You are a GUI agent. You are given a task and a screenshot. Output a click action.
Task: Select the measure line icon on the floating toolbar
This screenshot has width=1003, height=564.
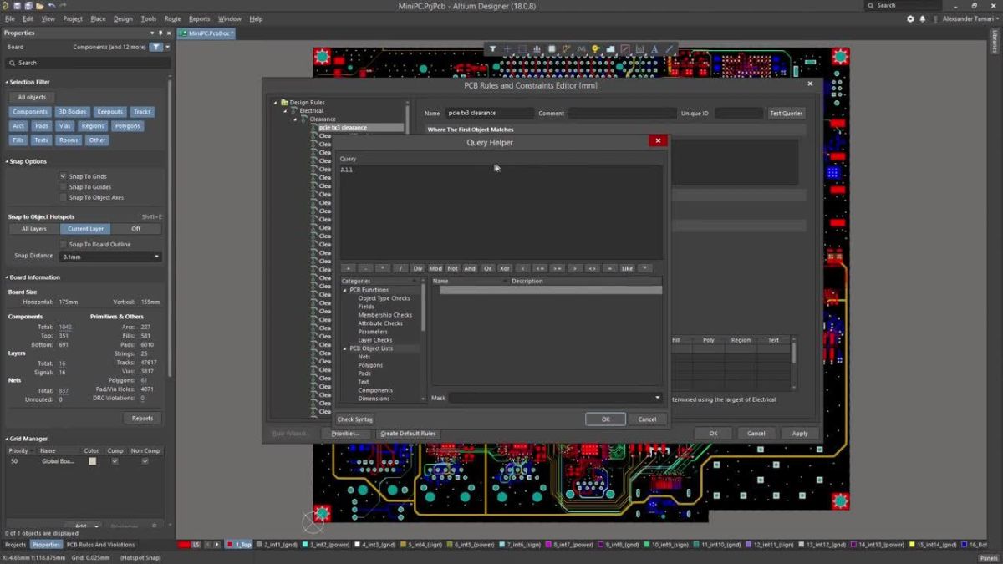click(x=668, y=48)
